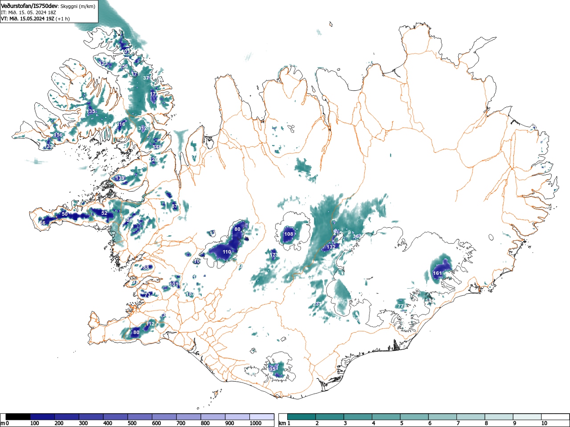Click the 112 value on Reykjanes peninsula
The width and height of the screenshot is (570, 427).
151,324
